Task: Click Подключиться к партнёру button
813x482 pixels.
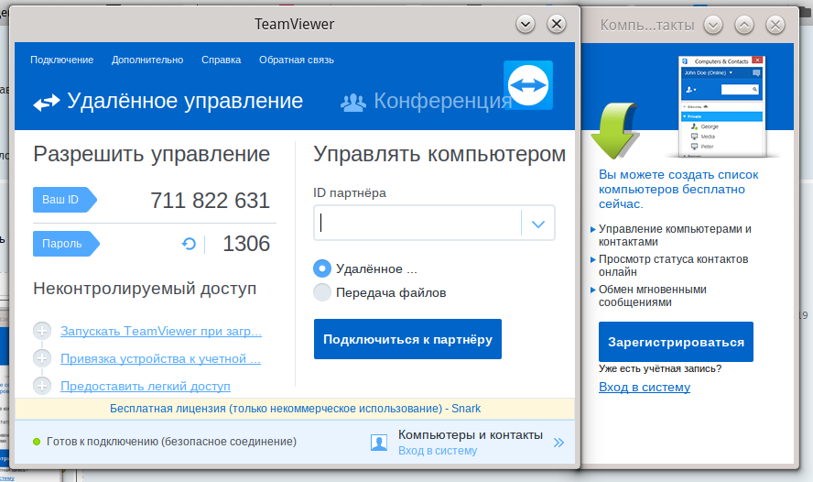Action: tap(407, 339)
